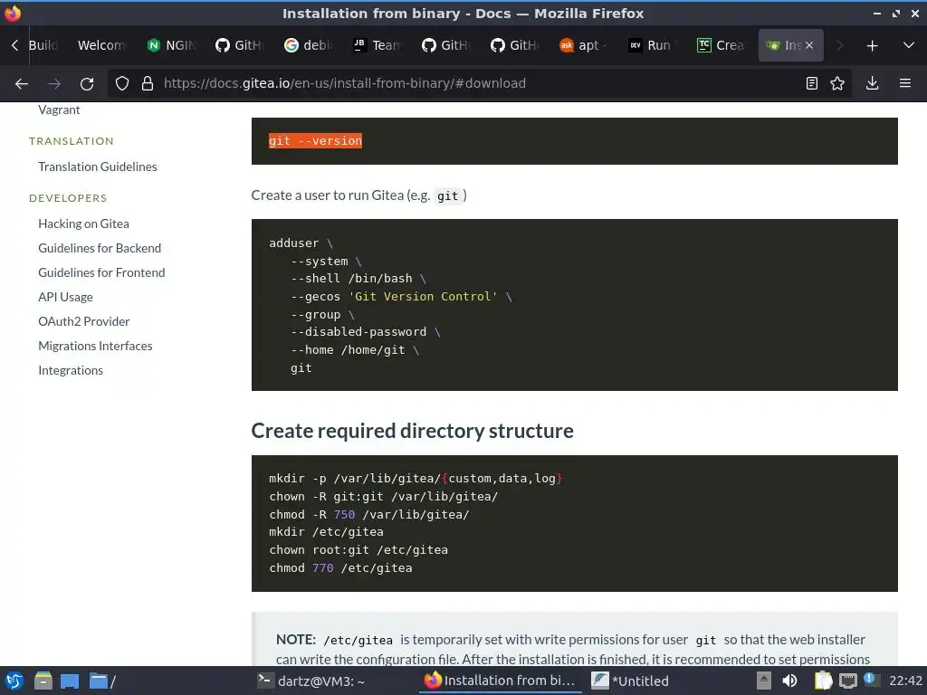Open Firefox application menu
The height and width of the screenshot is (695, 927).
pyautogui.click(x=905, y=84)
